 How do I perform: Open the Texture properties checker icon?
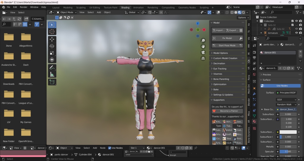coord(254,128)
